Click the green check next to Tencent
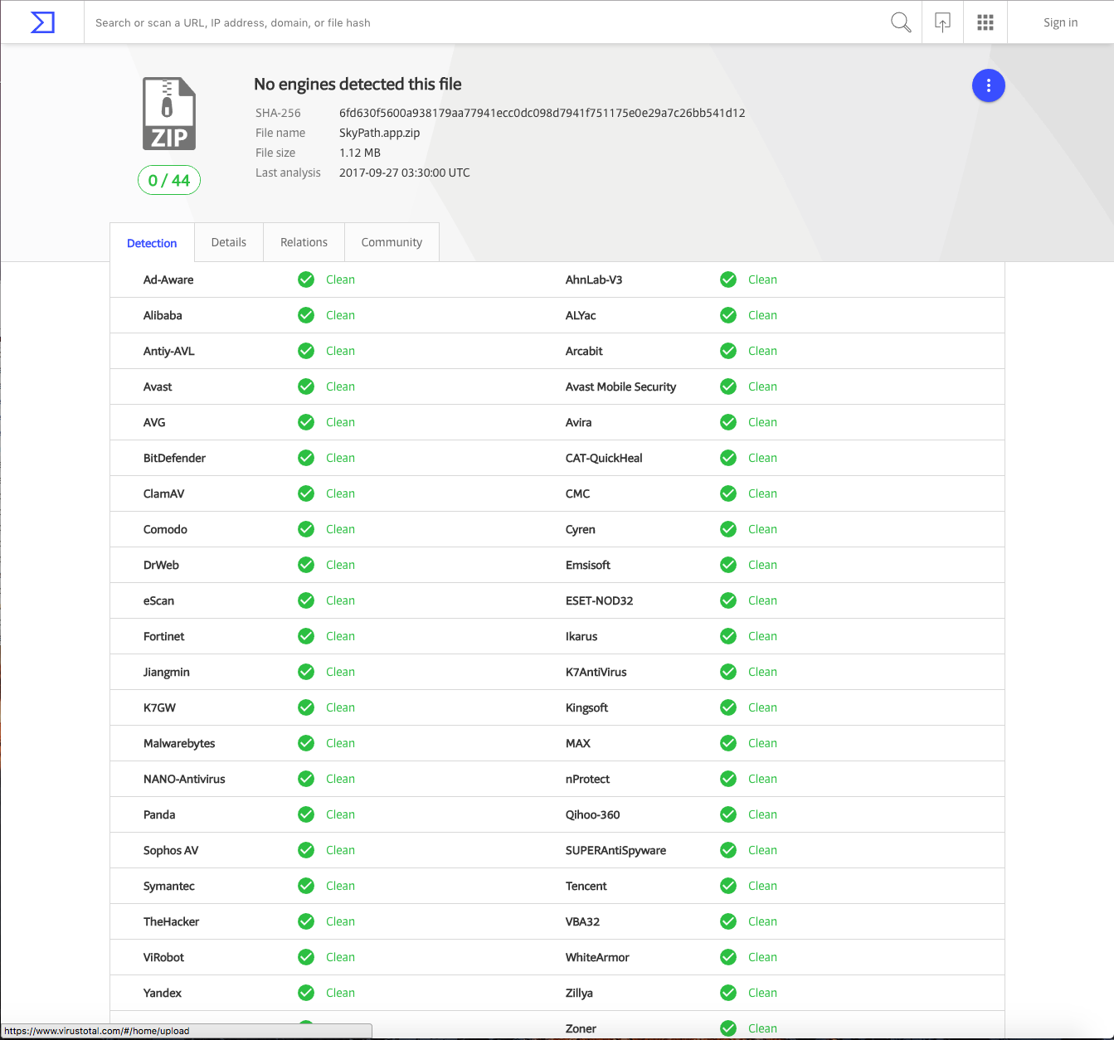The height and width of the screenshot is (1040, 1114). point(728,886)
